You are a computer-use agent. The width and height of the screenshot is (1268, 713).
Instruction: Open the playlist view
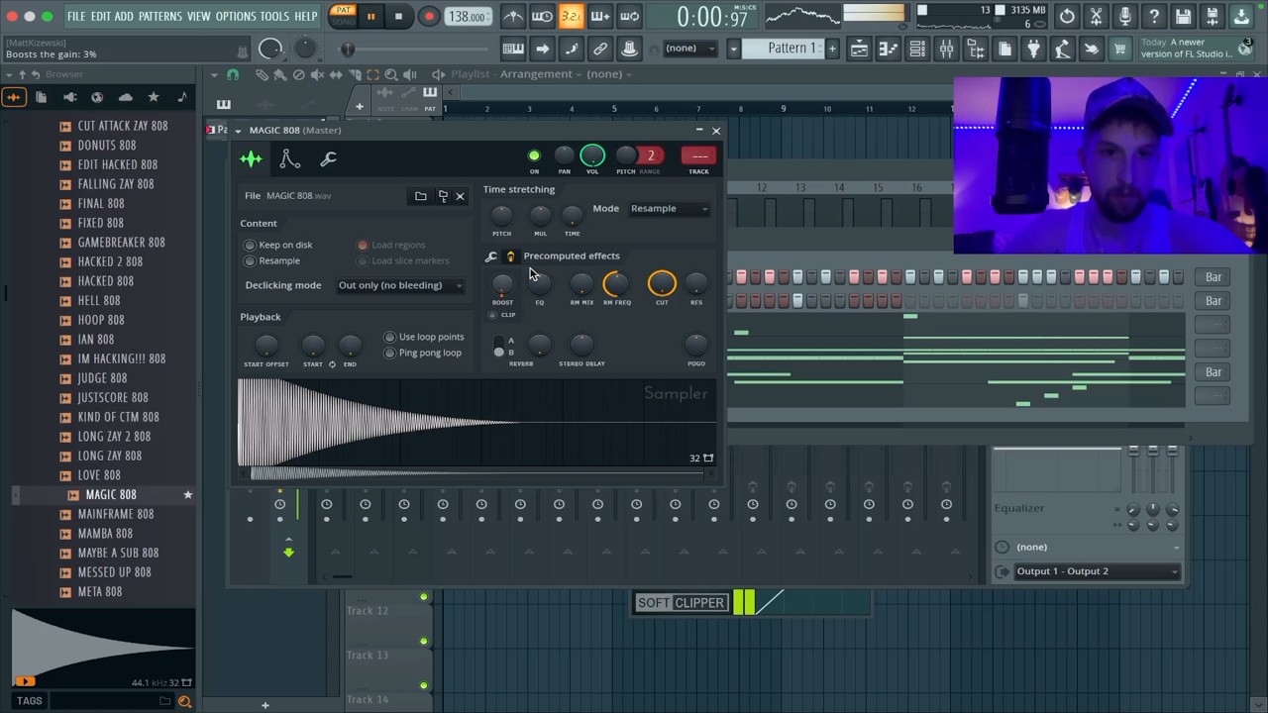(859, 49)
